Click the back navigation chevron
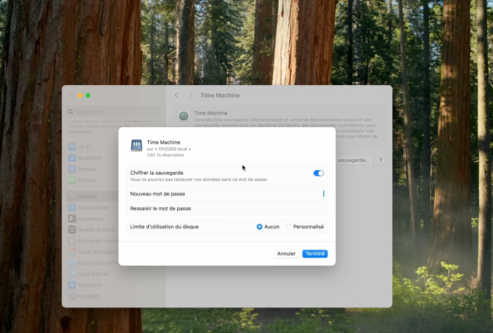This screenshot has height=333, width=493. pyautogui.click(x=176, y=95)
